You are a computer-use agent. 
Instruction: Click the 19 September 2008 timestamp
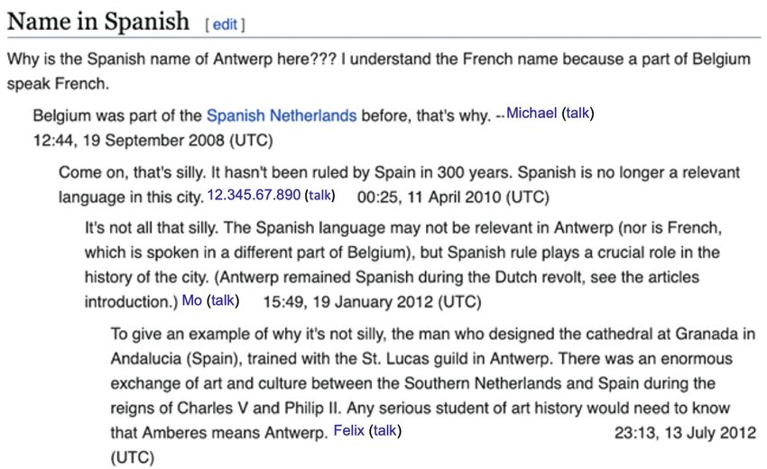pyautogui.click(x=152, y=141)
